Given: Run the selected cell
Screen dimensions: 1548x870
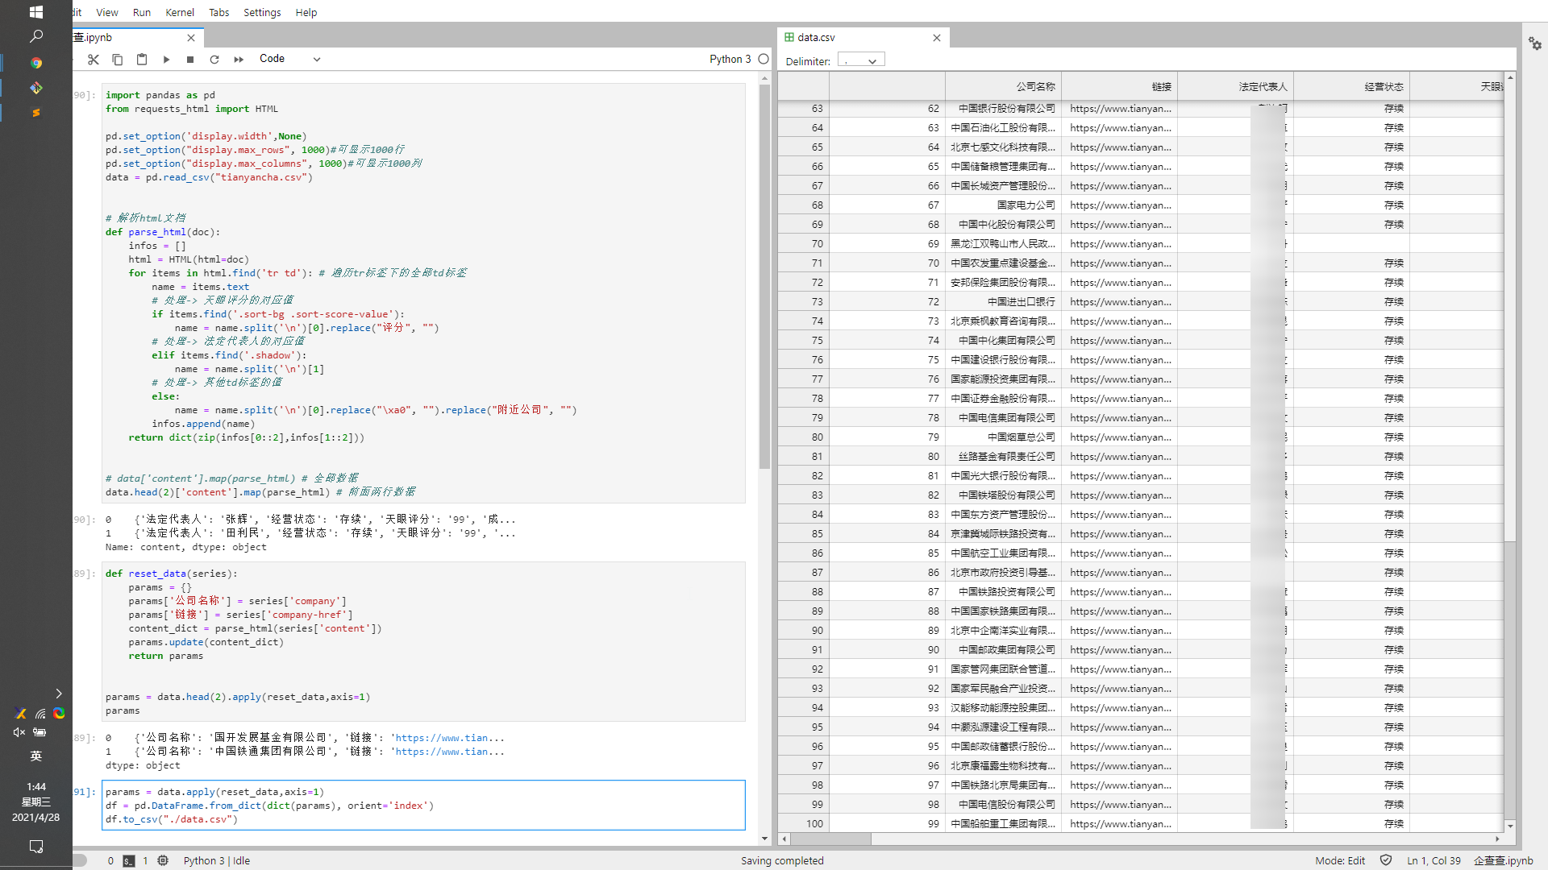Looking at the screenshot, I should [166, 59].
